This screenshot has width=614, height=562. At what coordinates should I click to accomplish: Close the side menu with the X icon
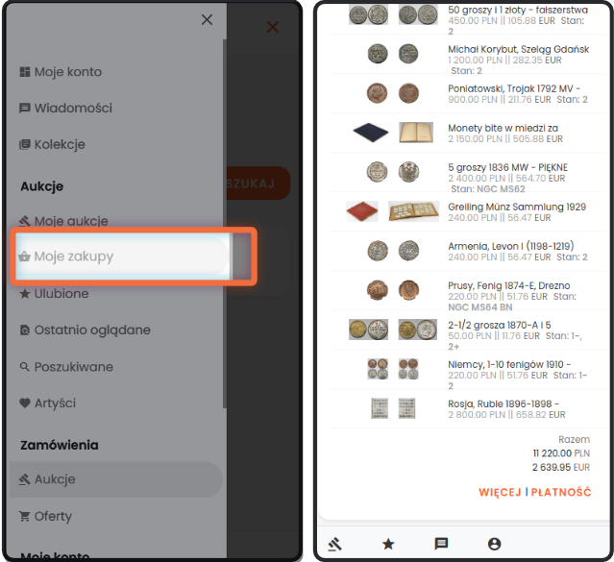point(207,19)
